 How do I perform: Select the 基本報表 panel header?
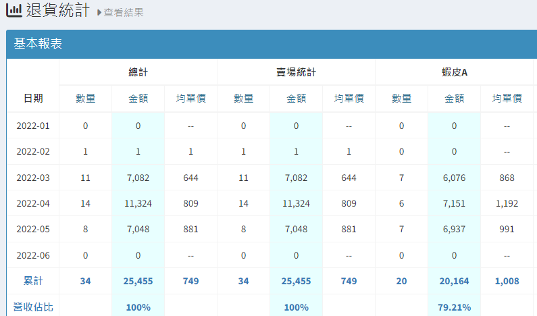pos(39,44)
